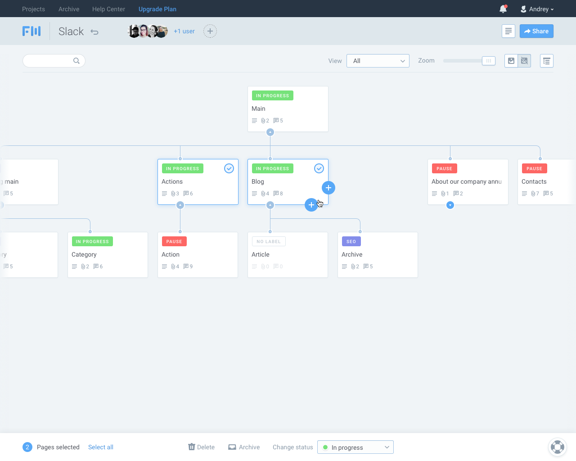
Task: Open attachments on the Action card
Action: (175, 267)
